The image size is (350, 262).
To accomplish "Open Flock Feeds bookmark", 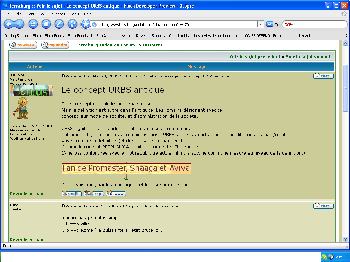I will (x=54, y=36).
